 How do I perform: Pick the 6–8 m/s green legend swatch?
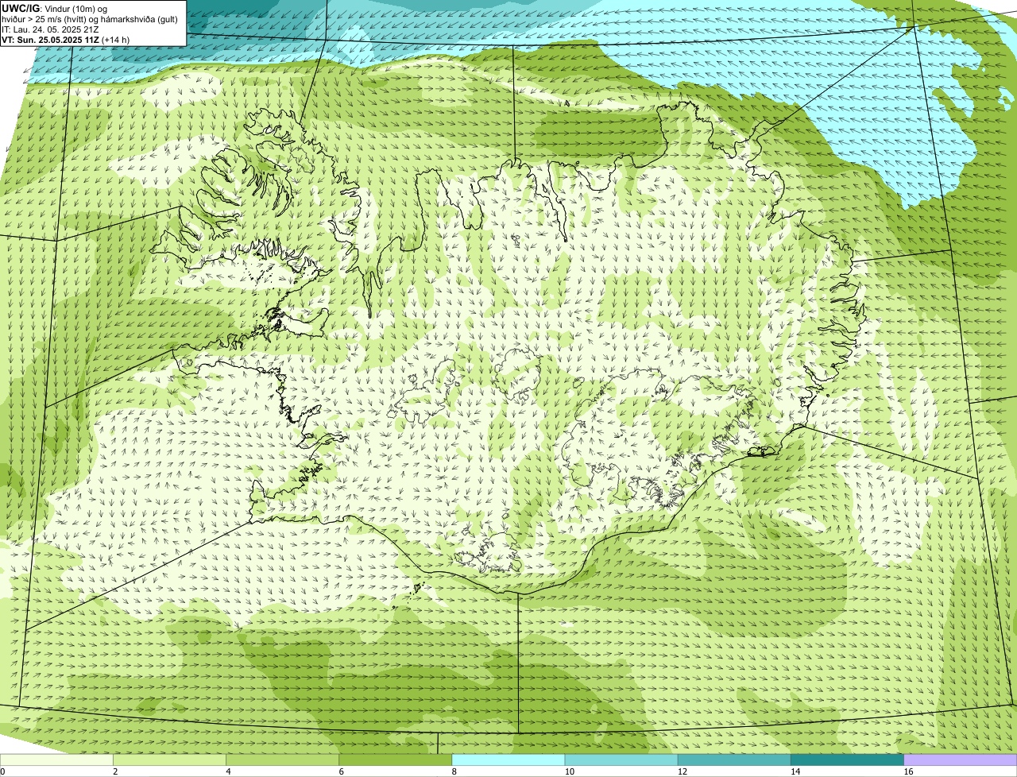(396, 760)
